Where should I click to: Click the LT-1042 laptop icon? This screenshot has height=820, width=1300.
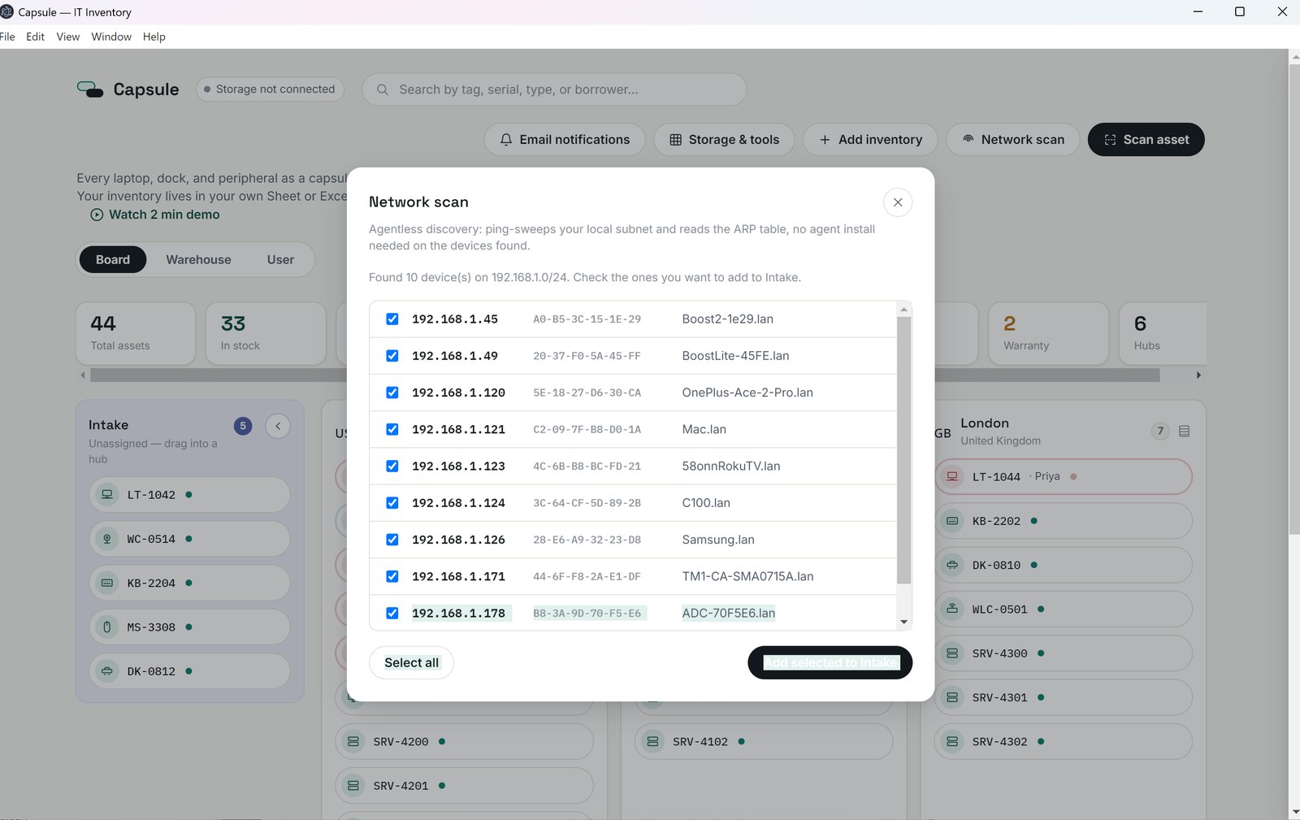click(106, 495)
